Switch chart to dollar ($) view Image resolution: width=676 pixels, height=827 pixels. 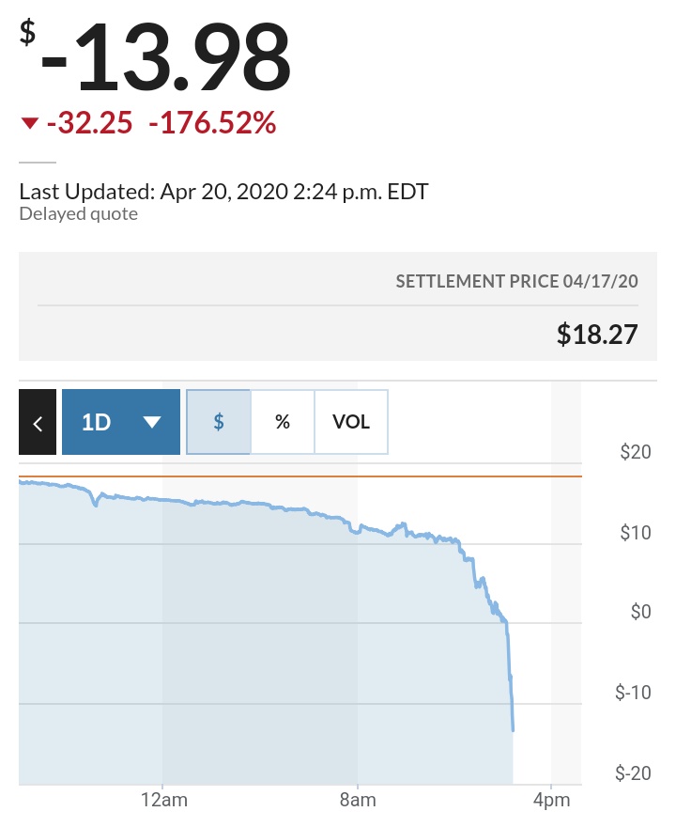(219, 422)
